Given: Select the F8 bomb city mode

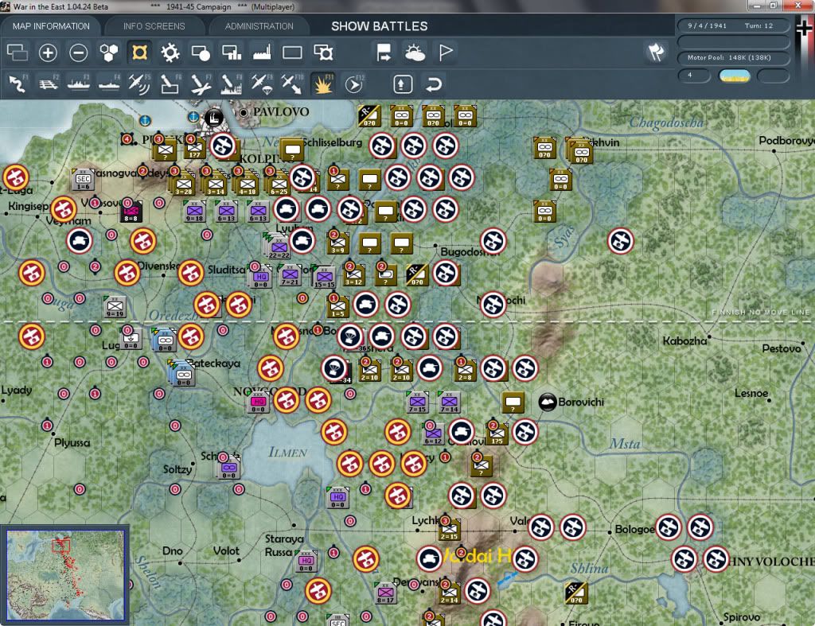Looking at the screenshot, I should [x=232, y=84].
